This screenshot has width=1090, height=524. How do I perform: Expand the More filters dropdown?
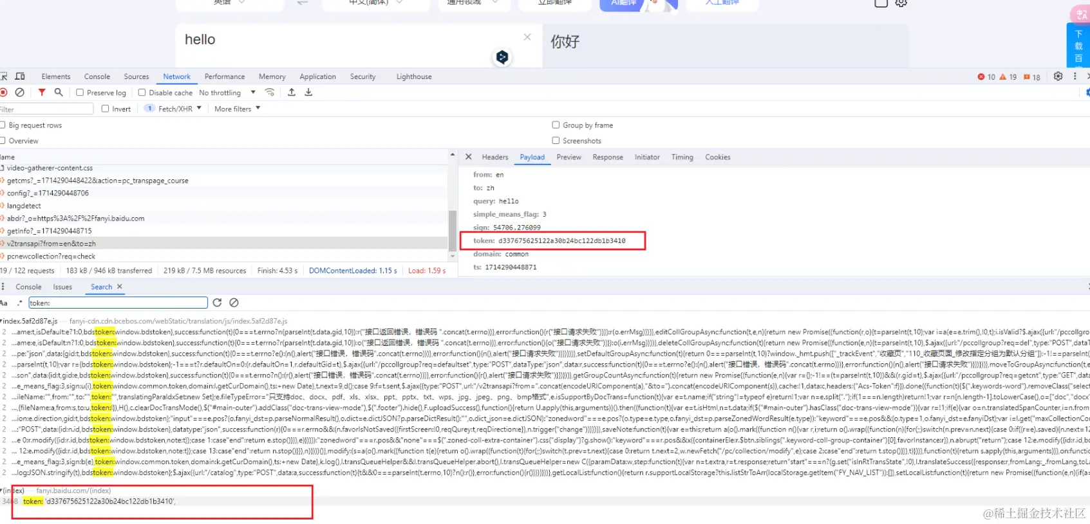point(237,109)
